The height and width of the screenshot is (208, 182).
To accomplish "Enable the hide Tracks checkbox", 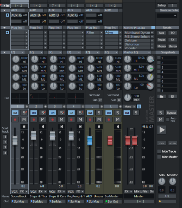I will coord(159,151).
